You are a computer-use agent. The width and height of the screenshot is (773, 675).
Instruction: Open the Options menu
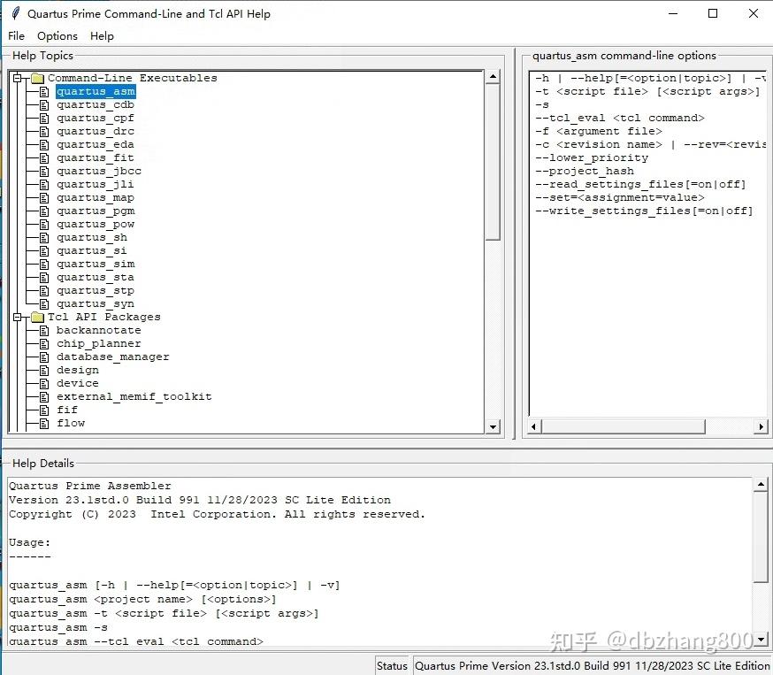point(57,36)
